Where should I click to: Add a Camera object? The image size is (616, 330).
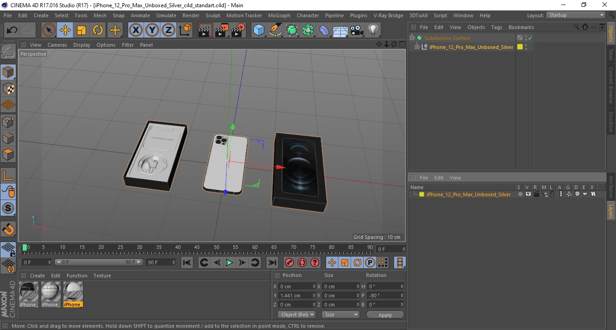(x=356, y=30)
